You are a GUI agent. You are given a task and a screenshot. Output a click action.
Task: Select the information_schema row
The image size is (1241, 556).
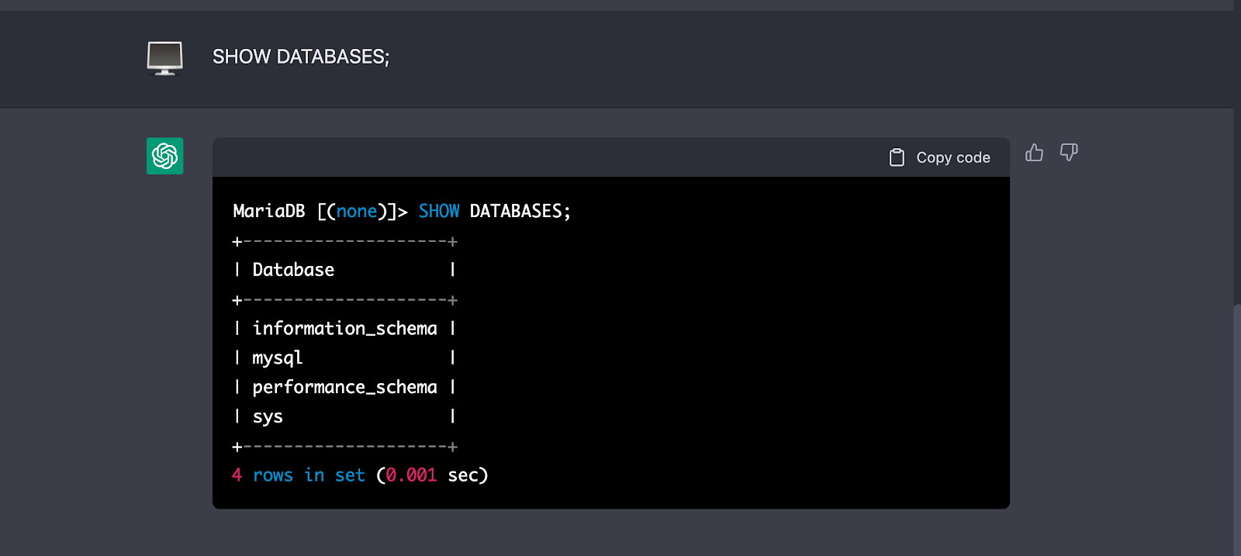click(344, 329)
